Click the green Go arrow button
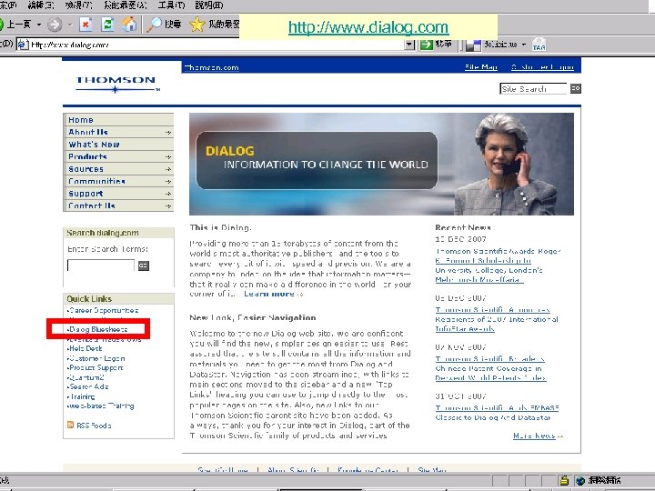The width and height of the screenshot is (655, 491). click(x=426, y=45)
